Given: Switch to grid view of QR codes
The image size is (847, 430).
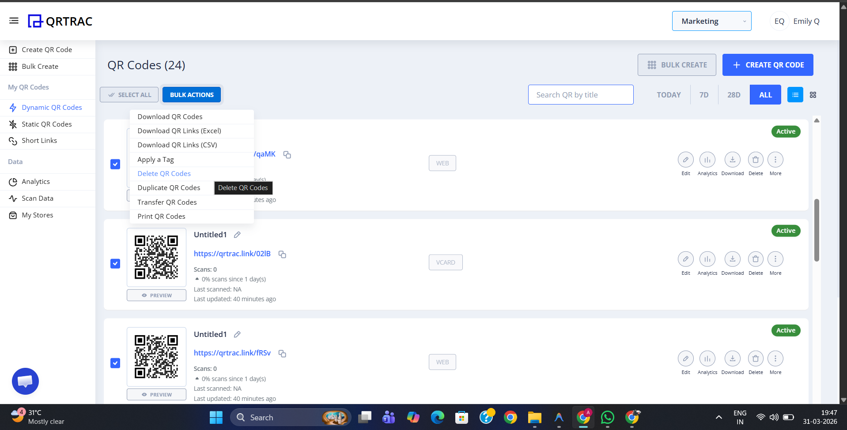Looking at the screenshot, I should 813,94.
